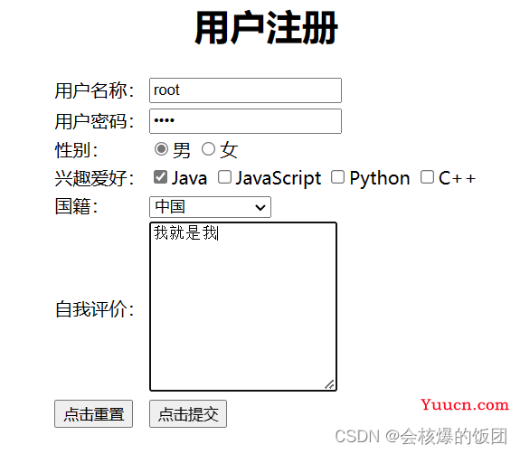
Task: Open the 国籍 nationality dropdown
Action: pyautogui.click(x=210, y=207)
